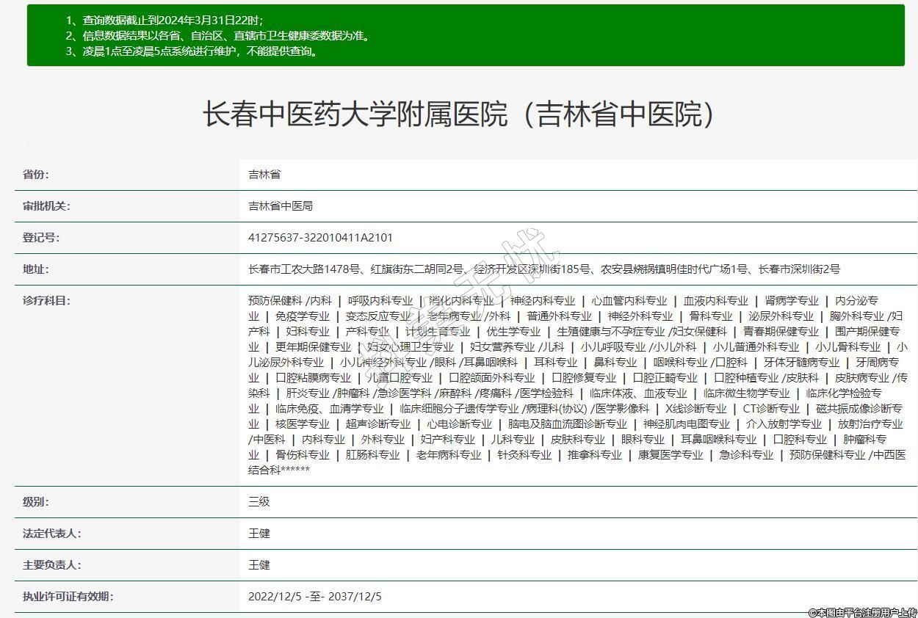The image size is (918, 618).
Task: Select license validity dates 2022/12/5 -至- 2037/12/5
Action: tap(315, 597)
